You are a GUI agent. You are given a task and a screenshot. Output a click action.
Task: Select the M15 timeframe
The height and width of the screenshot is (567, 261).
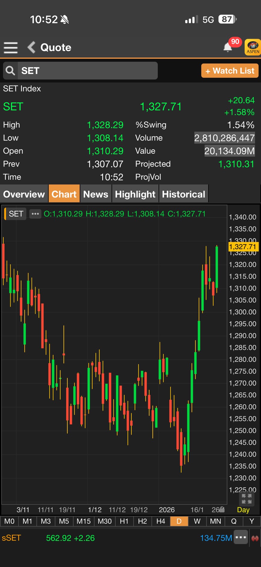click(84, 521)
